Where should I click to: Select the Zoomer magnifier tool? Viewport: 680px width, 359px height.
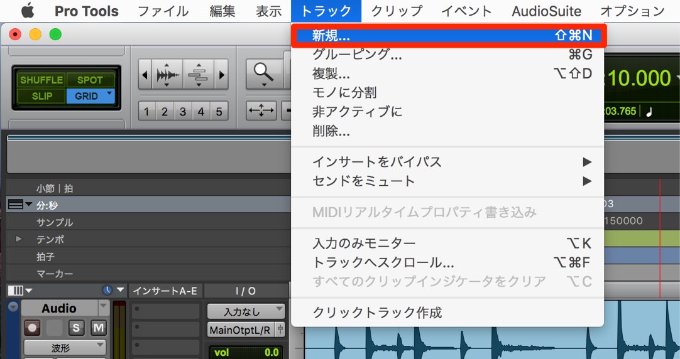264,73
